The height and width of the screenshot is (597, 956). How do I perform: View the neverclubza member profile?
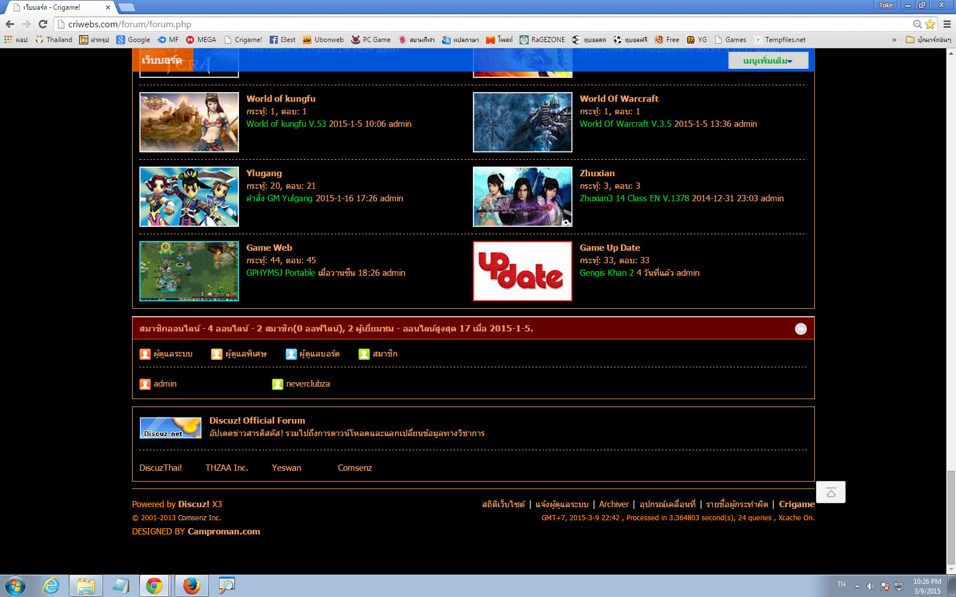point(308,384)
